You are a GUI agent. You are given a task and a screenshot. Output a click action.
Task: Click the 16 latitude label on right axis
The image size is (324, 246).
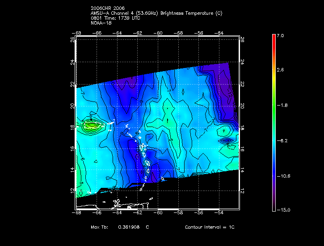(243, 148)
